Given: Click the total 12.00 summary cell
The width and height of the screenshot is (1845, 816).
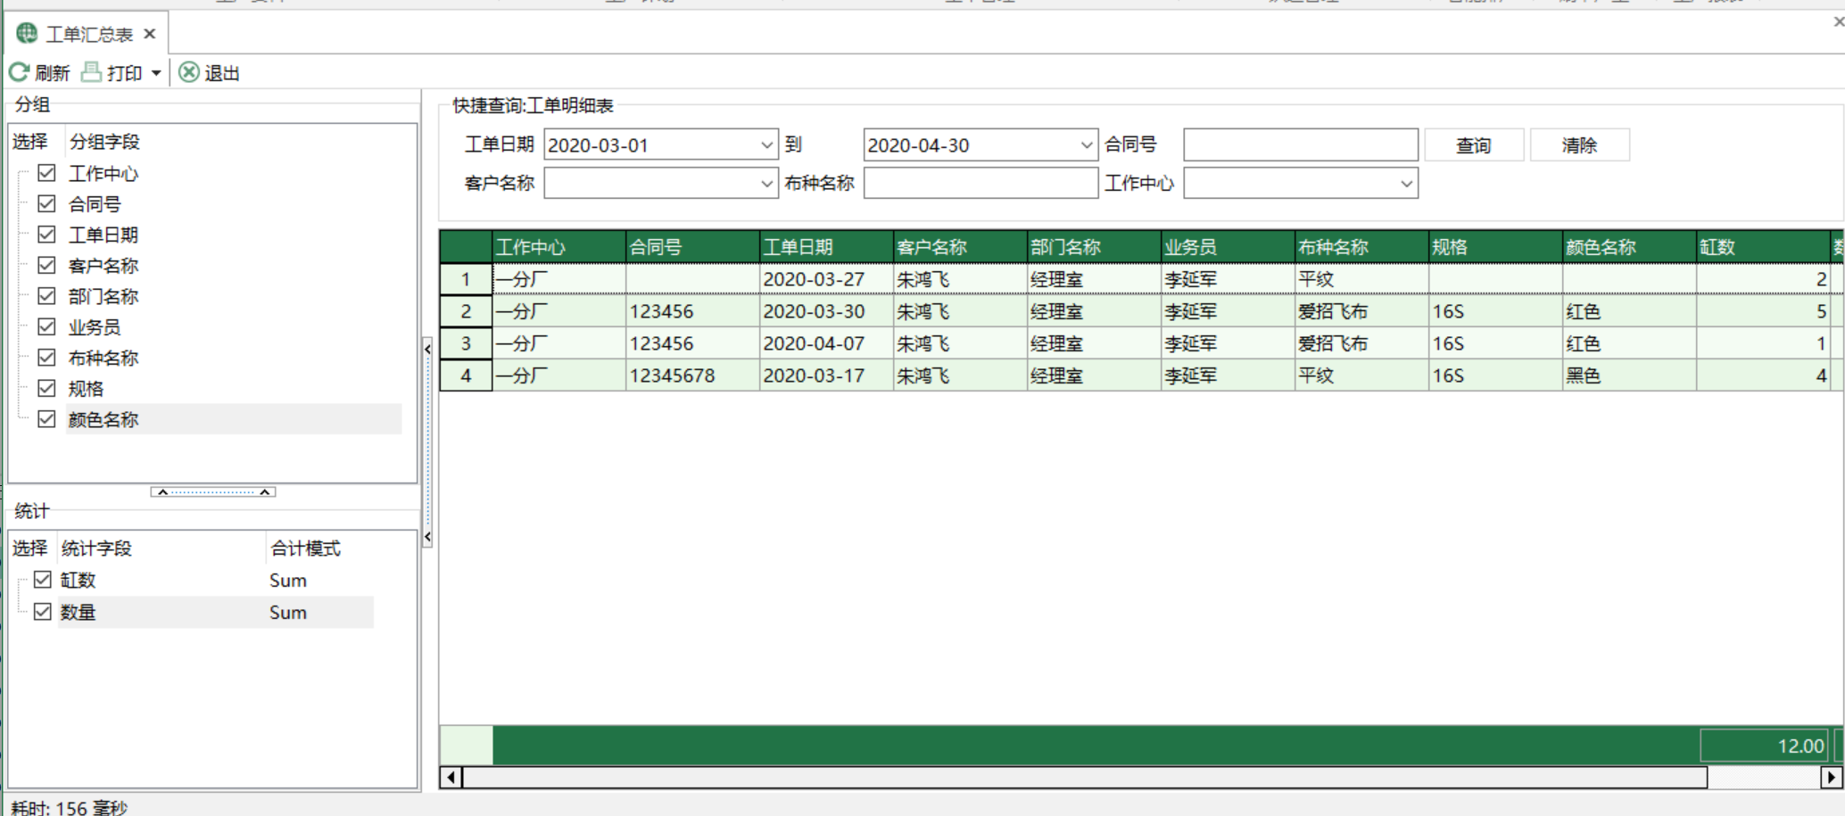Looking at the screenshot, I should 1765,746.
